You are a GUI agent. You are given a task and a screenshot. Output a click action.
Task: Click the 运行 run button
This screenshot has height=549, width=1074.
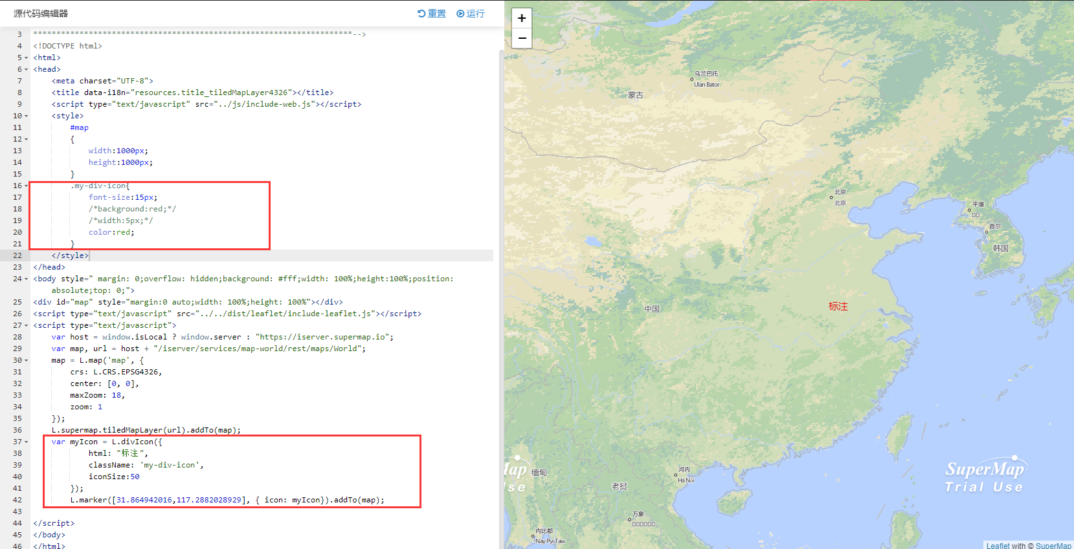471,14
